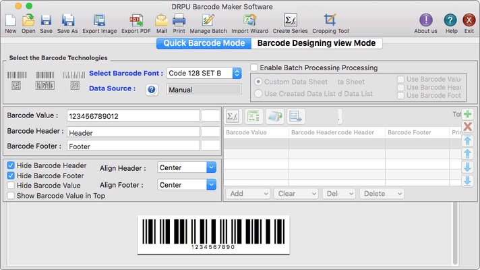Viewport: 480px width, 270px height.
Task: Select Custom Data Sheet radio button
Action: click(x=258, y=82)
